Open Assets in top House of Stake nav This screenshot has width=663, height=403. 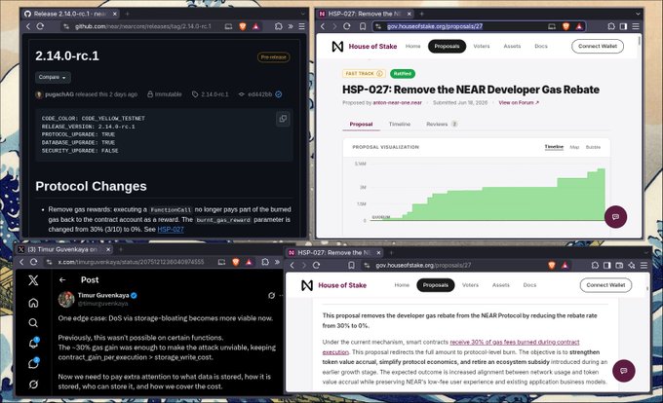[512, 47]
